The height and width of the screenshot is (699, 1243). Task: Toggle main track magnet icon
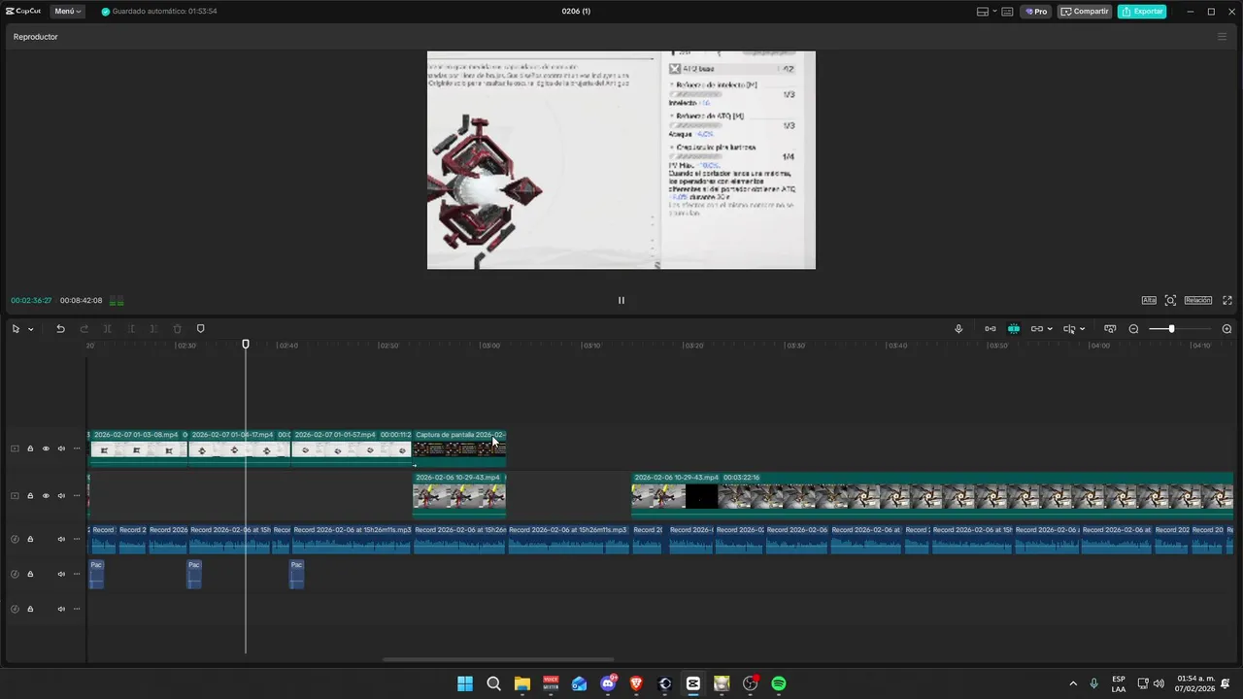[990, 329]
